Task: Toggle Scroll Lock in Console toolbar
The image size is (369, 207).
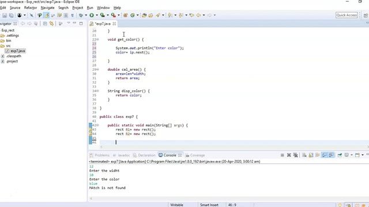Action: (311, 155)
